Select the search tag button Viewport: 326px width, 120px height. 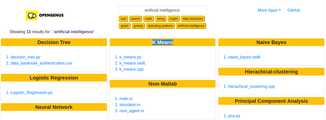coord(135,19)
